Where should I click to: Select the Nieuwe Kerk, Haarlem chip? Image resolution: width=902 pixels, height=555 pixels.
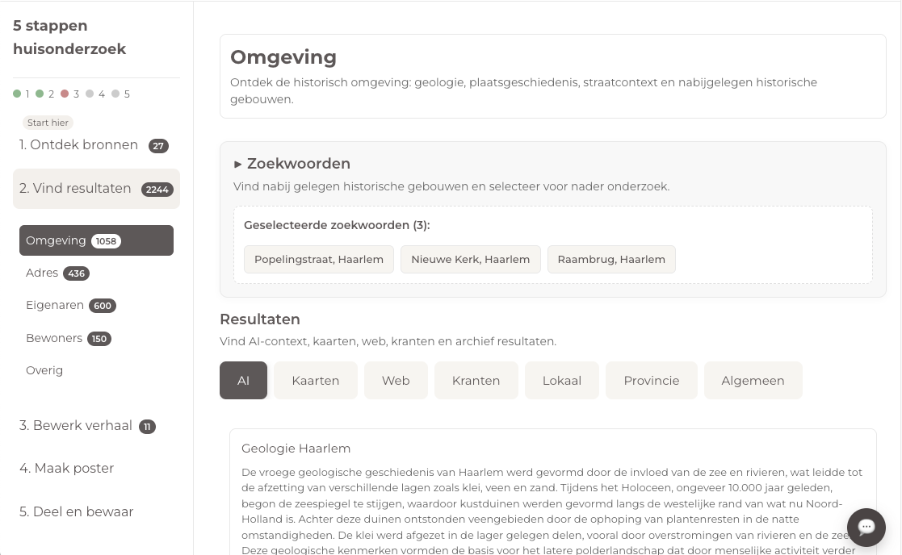470,260
